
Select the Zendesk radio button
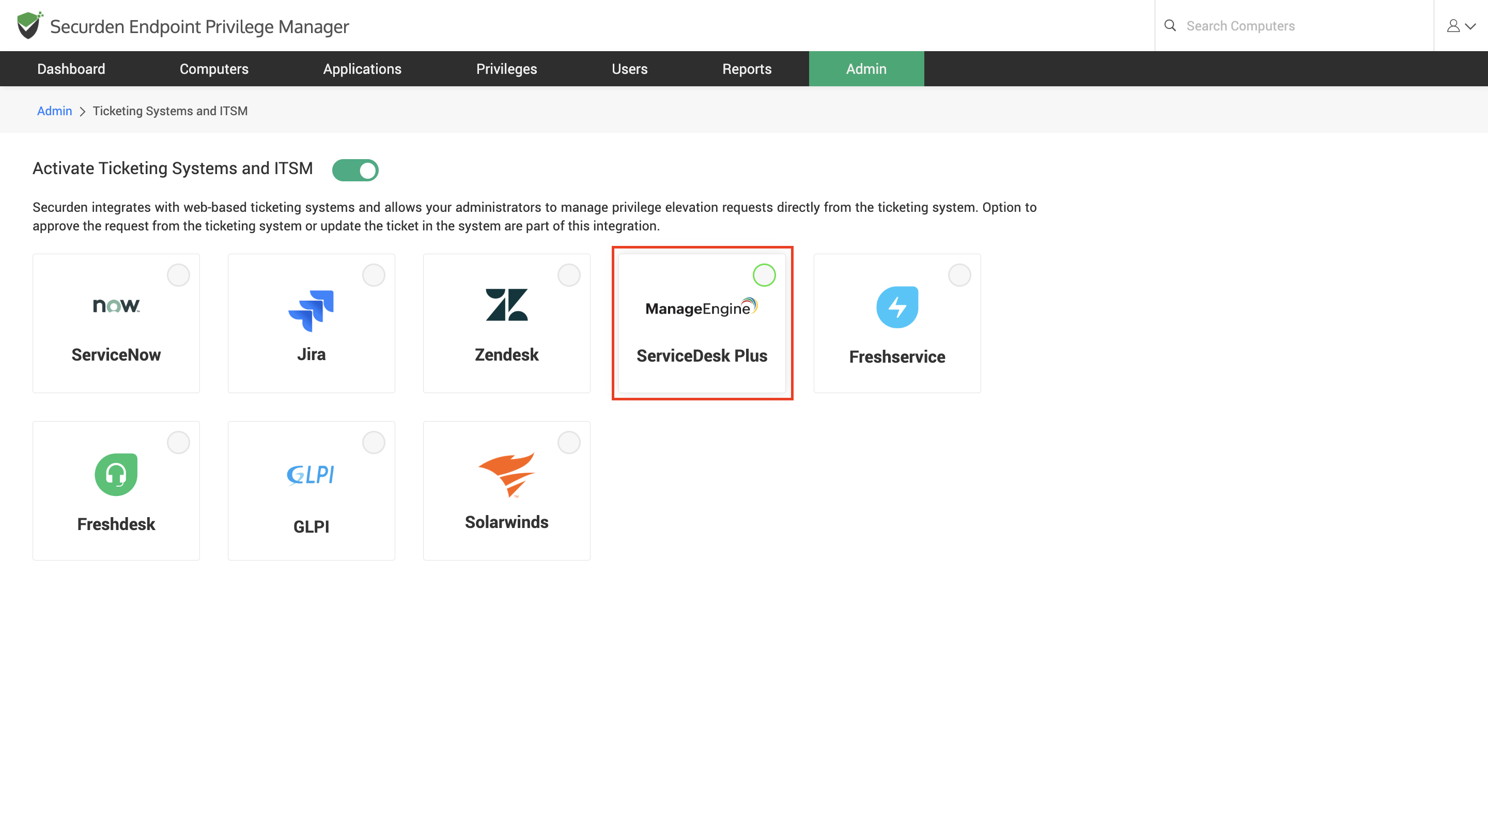click(569, 275)
